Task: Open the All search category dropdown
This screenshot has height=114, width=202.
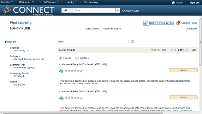Action: point(68,10)
